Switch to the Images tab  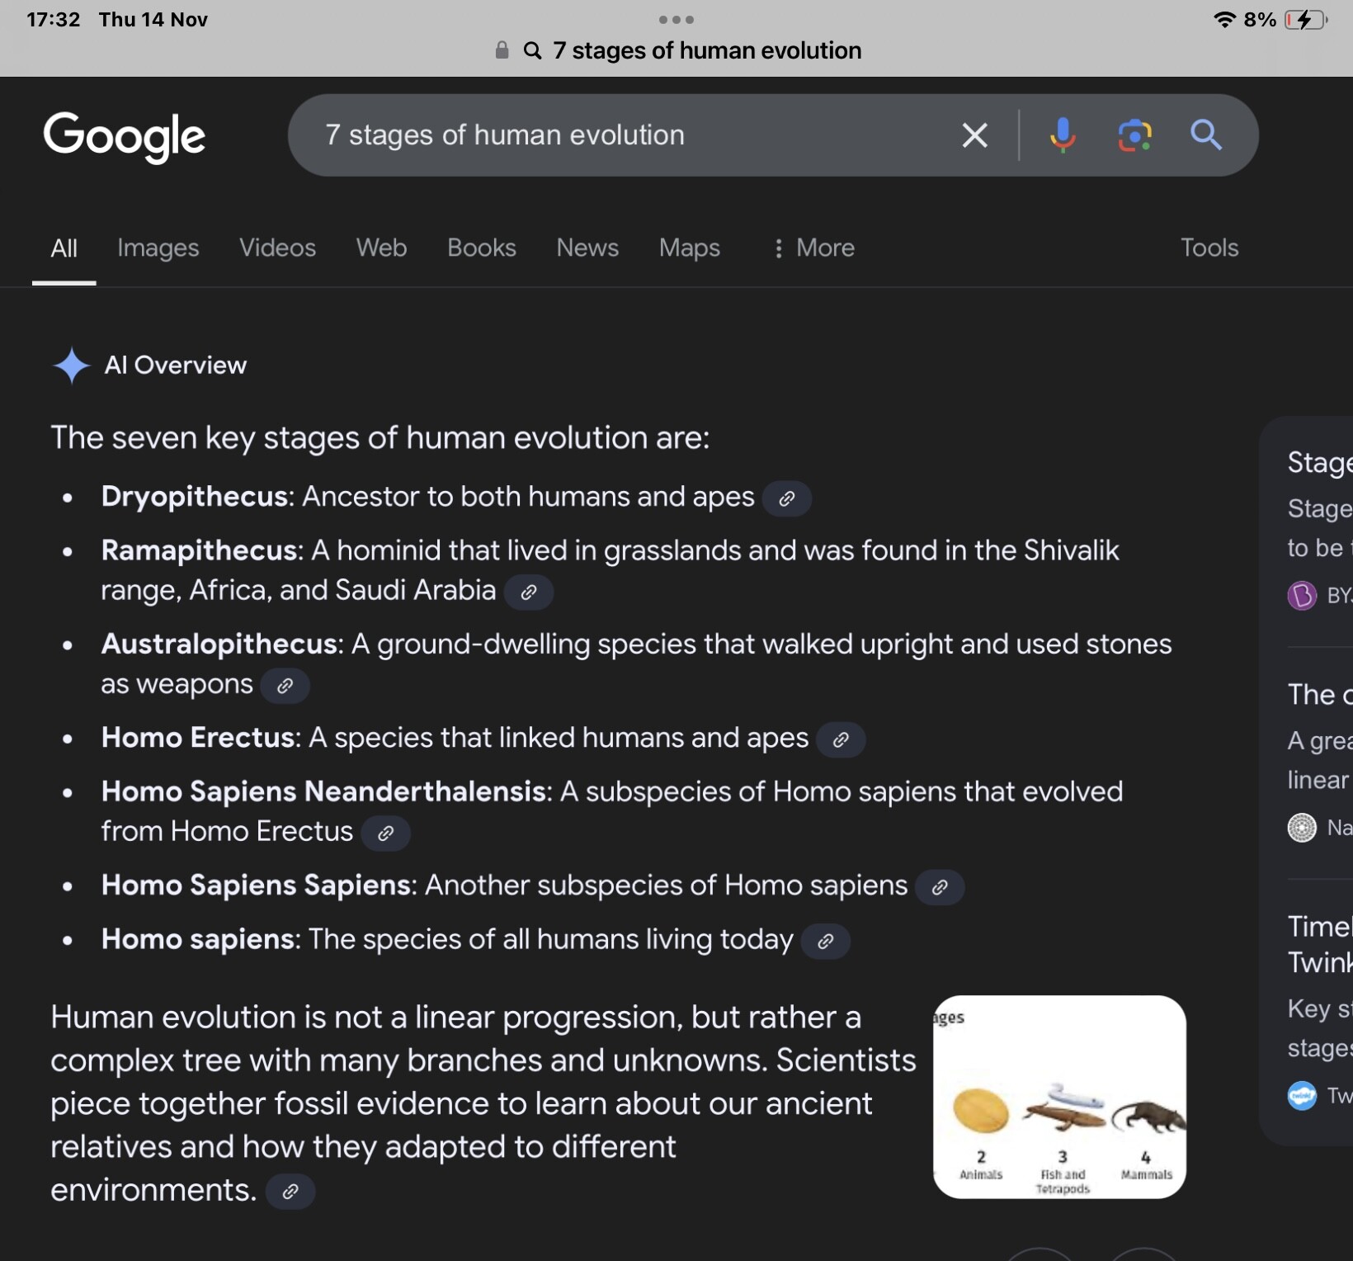tap(158, 248)
